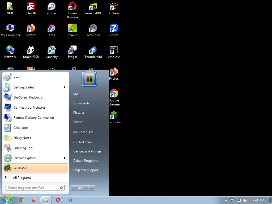Open On-Screen Keyboard from Start menu

tap(36, 97)
